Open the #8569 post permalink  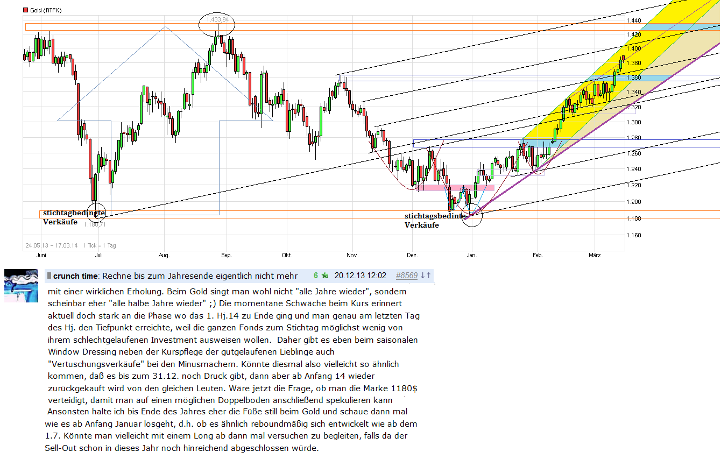pyautogui.click(x=407, y=276)
